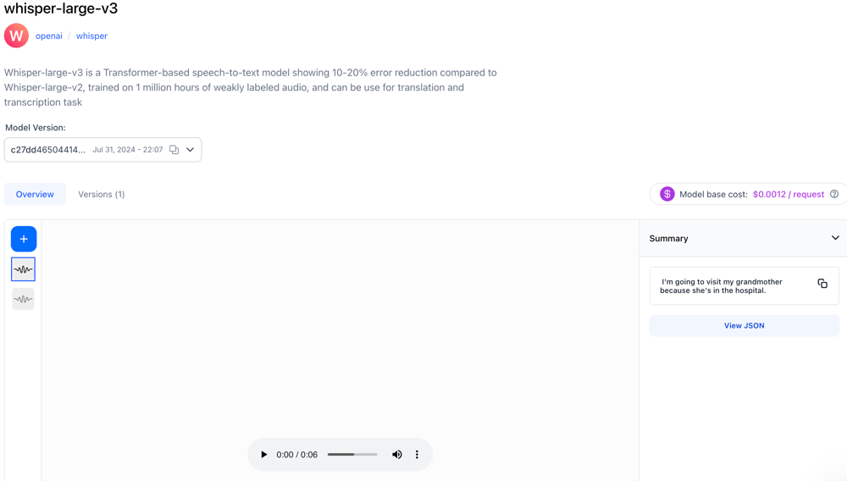Click the audio progress seek bar
The height and width of the screenshot is (481, 847).
(352, 455)
